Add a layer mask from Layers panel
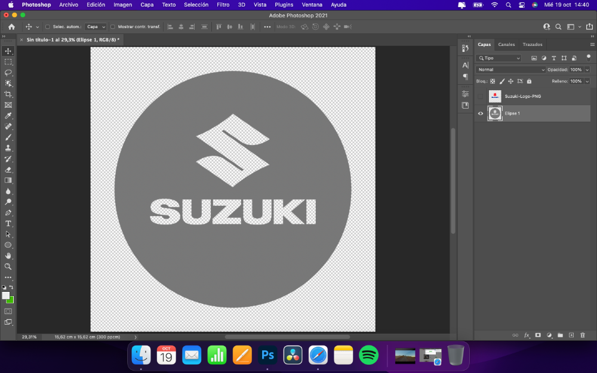 (x=538, y=335)
